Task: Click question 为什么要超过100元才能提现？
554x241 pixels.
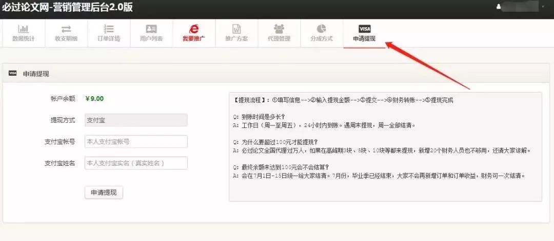Action: [275, 143]
